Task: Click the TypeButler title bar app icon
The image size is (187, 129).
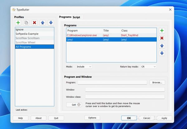Action: pos(14,10)
